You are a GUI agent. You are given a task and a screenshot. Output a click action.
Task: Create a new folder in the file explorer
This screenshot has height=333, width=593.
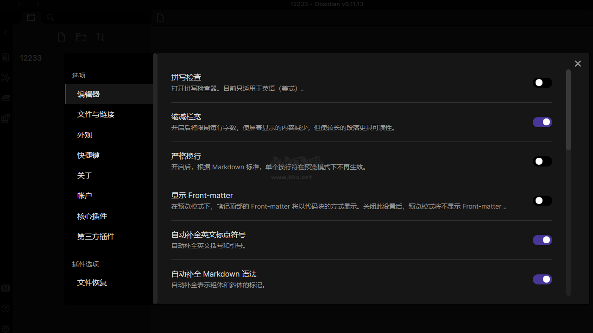(x=81, y=37)
